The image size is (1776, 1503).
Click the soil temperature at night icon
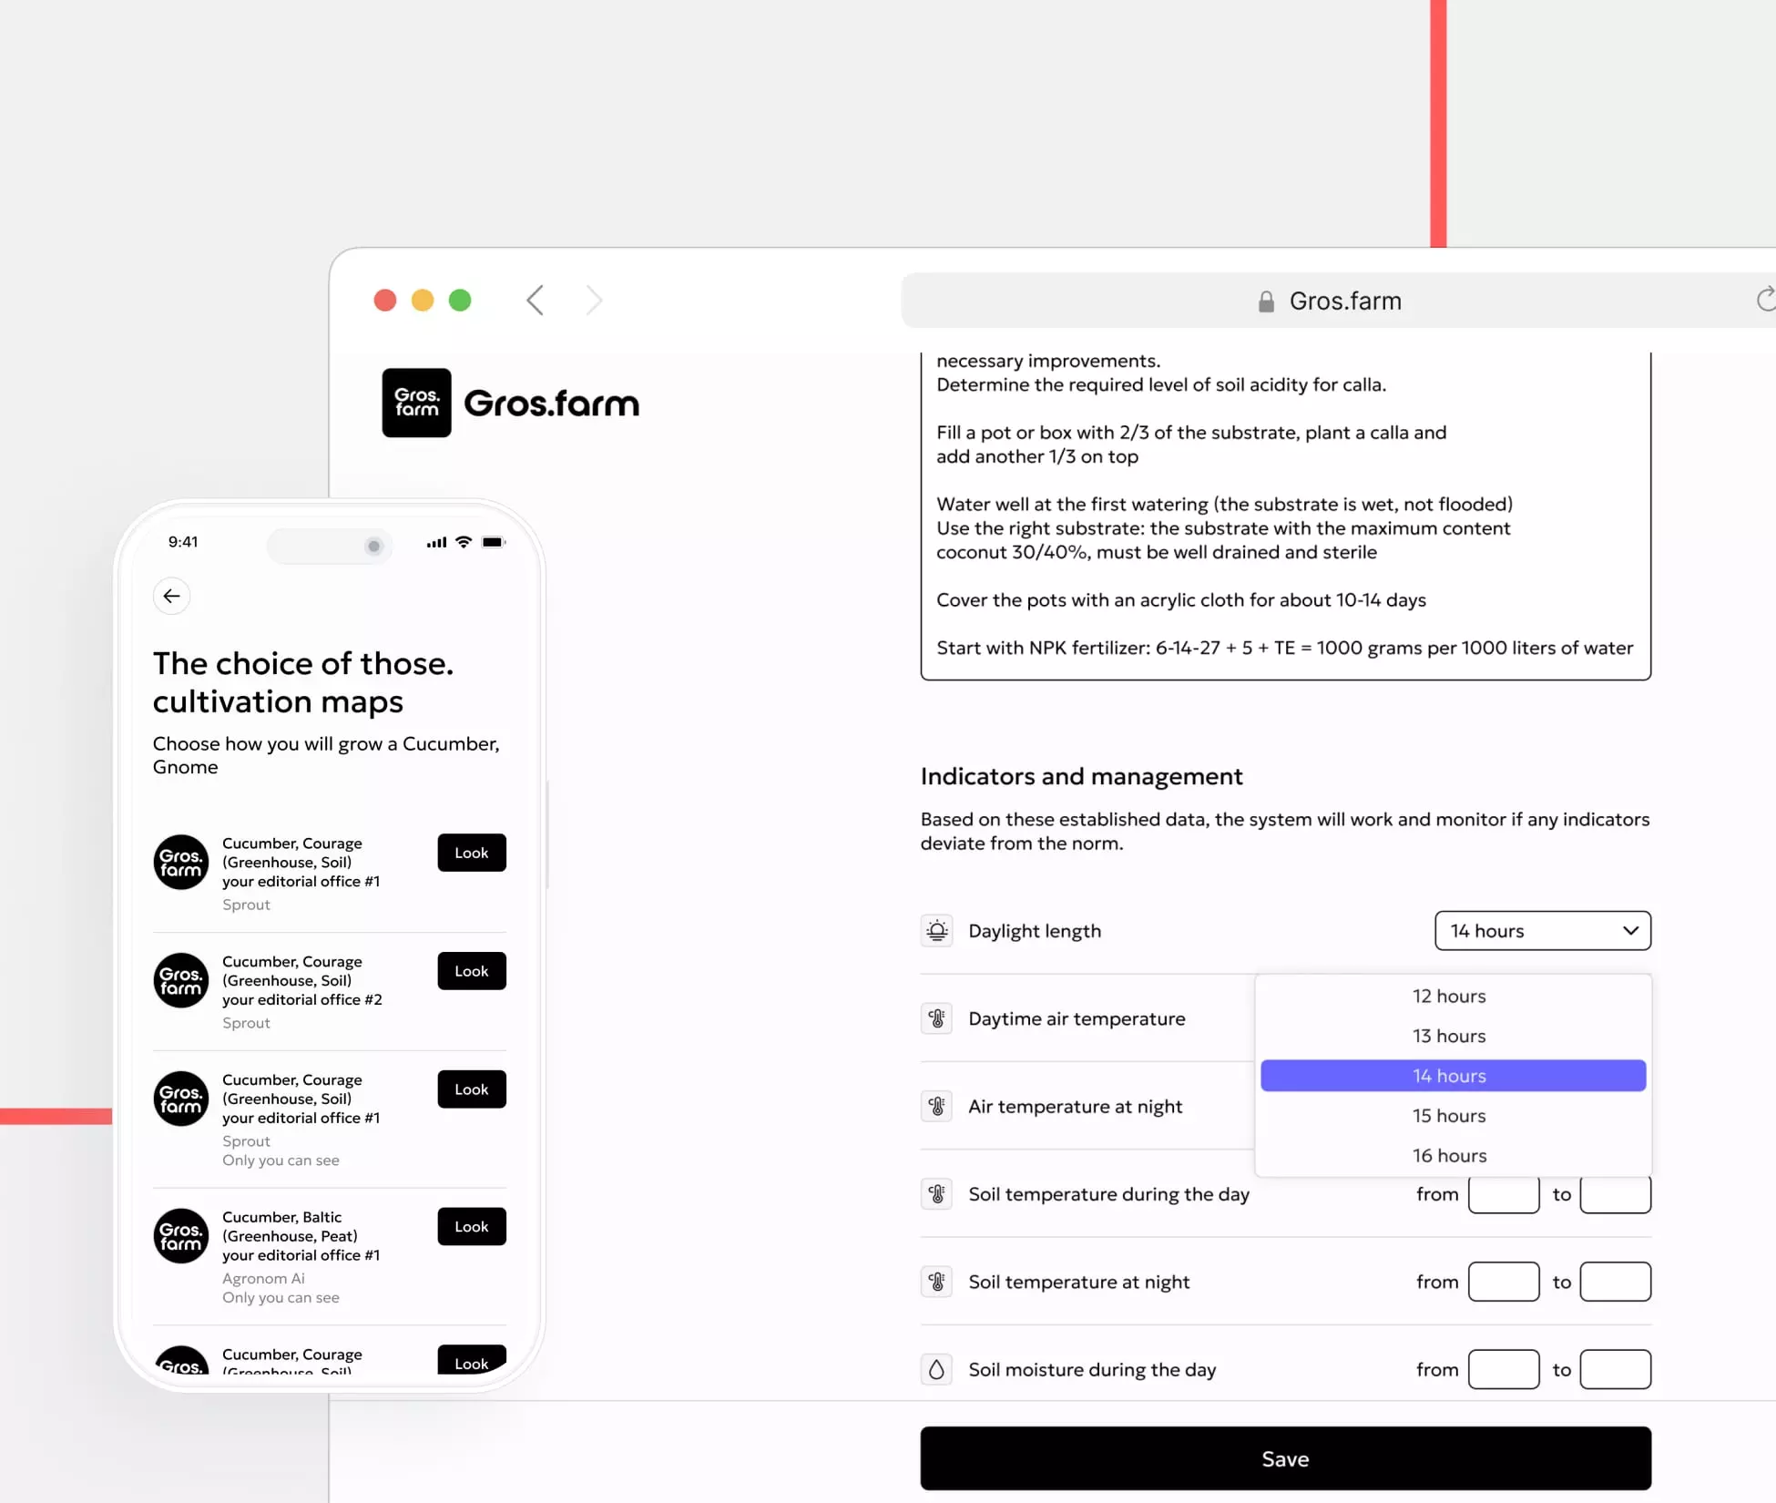tap(936, 1281)
